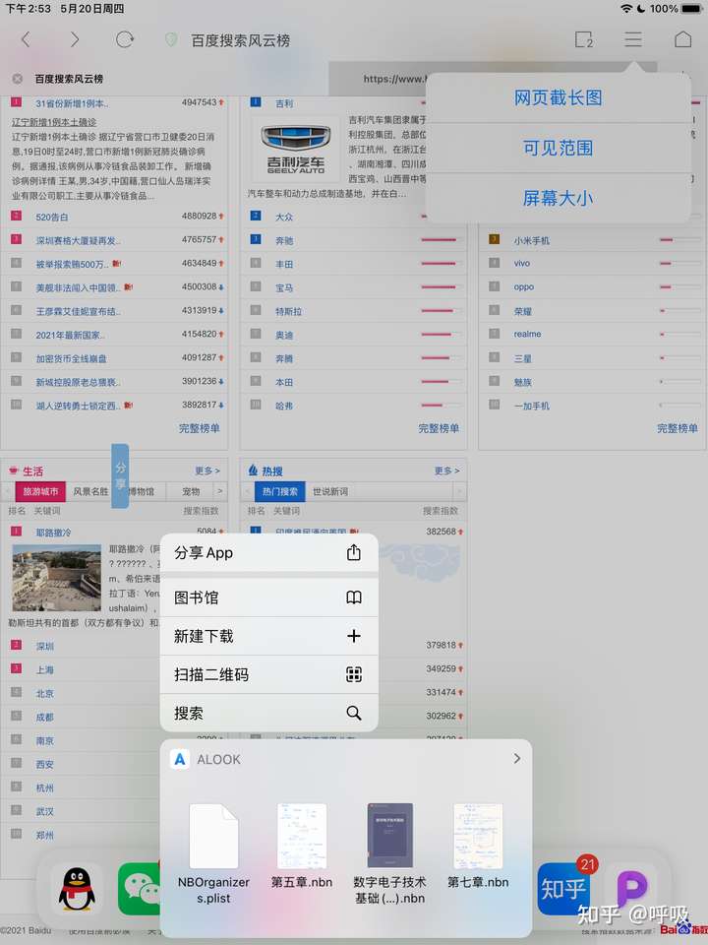
Task: Tap the battery indicator in status bar
Action: pyautogui.click(x=691, y=9)
